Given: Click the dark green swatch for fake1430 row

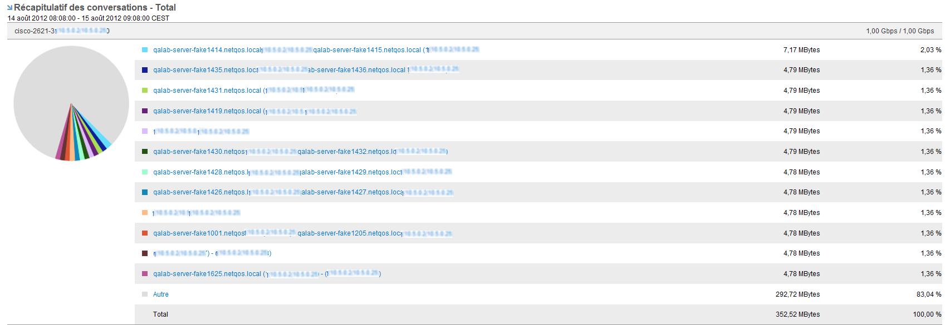Looking at the screenshot, I should coord(145,152).
